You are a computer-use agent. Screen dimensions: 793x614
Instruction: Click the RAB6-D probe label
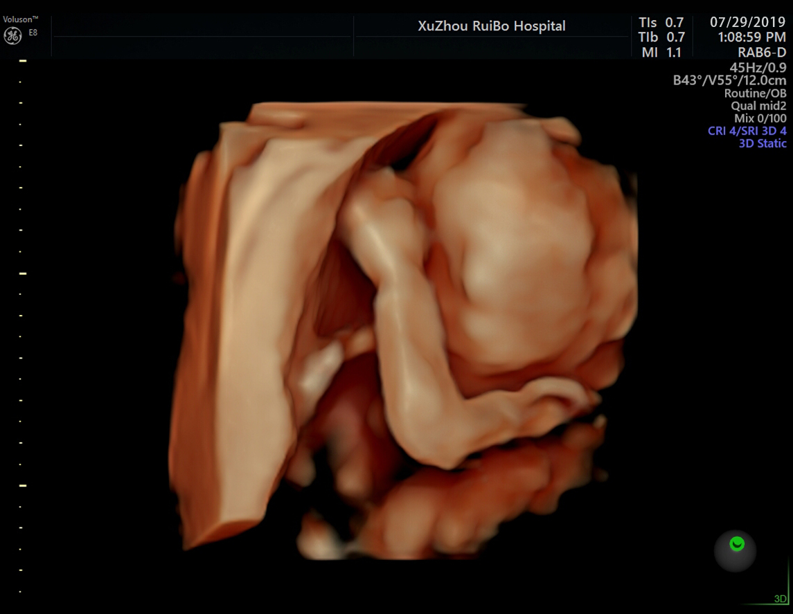pos(762,53)
